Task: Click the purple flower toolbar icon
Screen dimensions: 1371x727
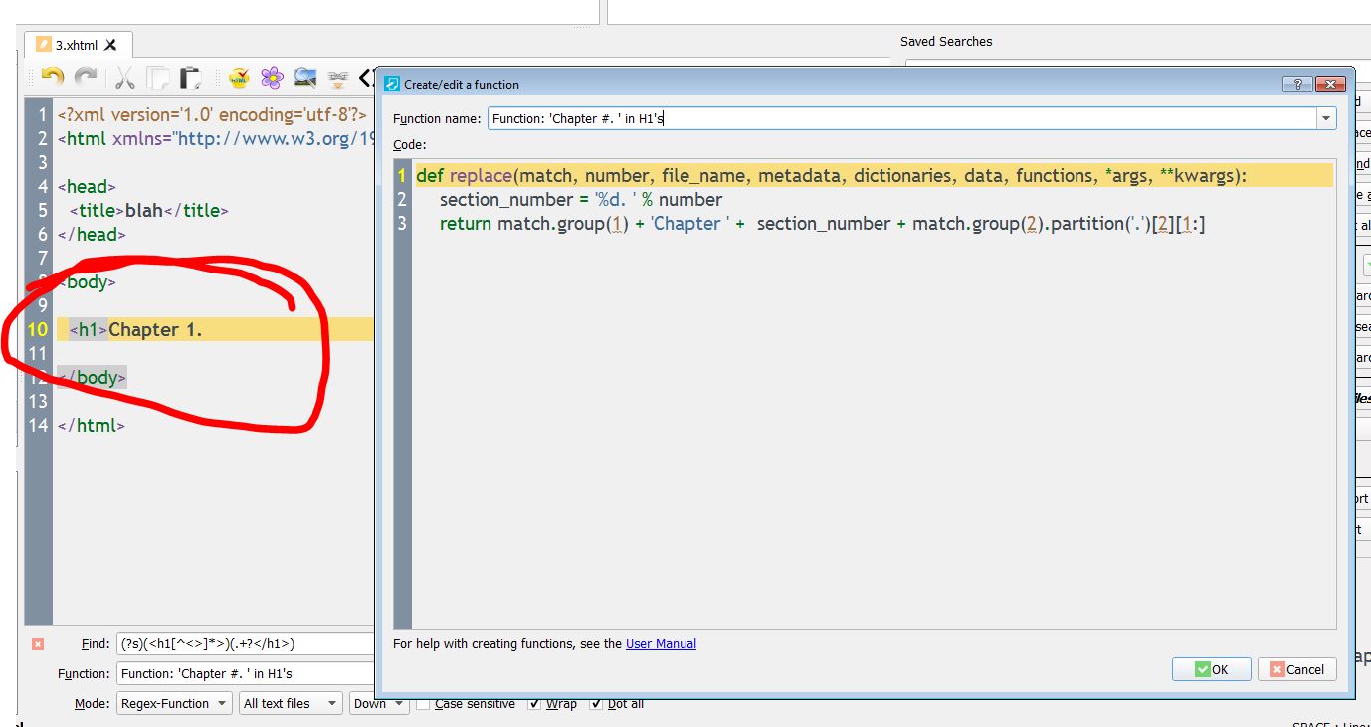Action: point(272,77)
